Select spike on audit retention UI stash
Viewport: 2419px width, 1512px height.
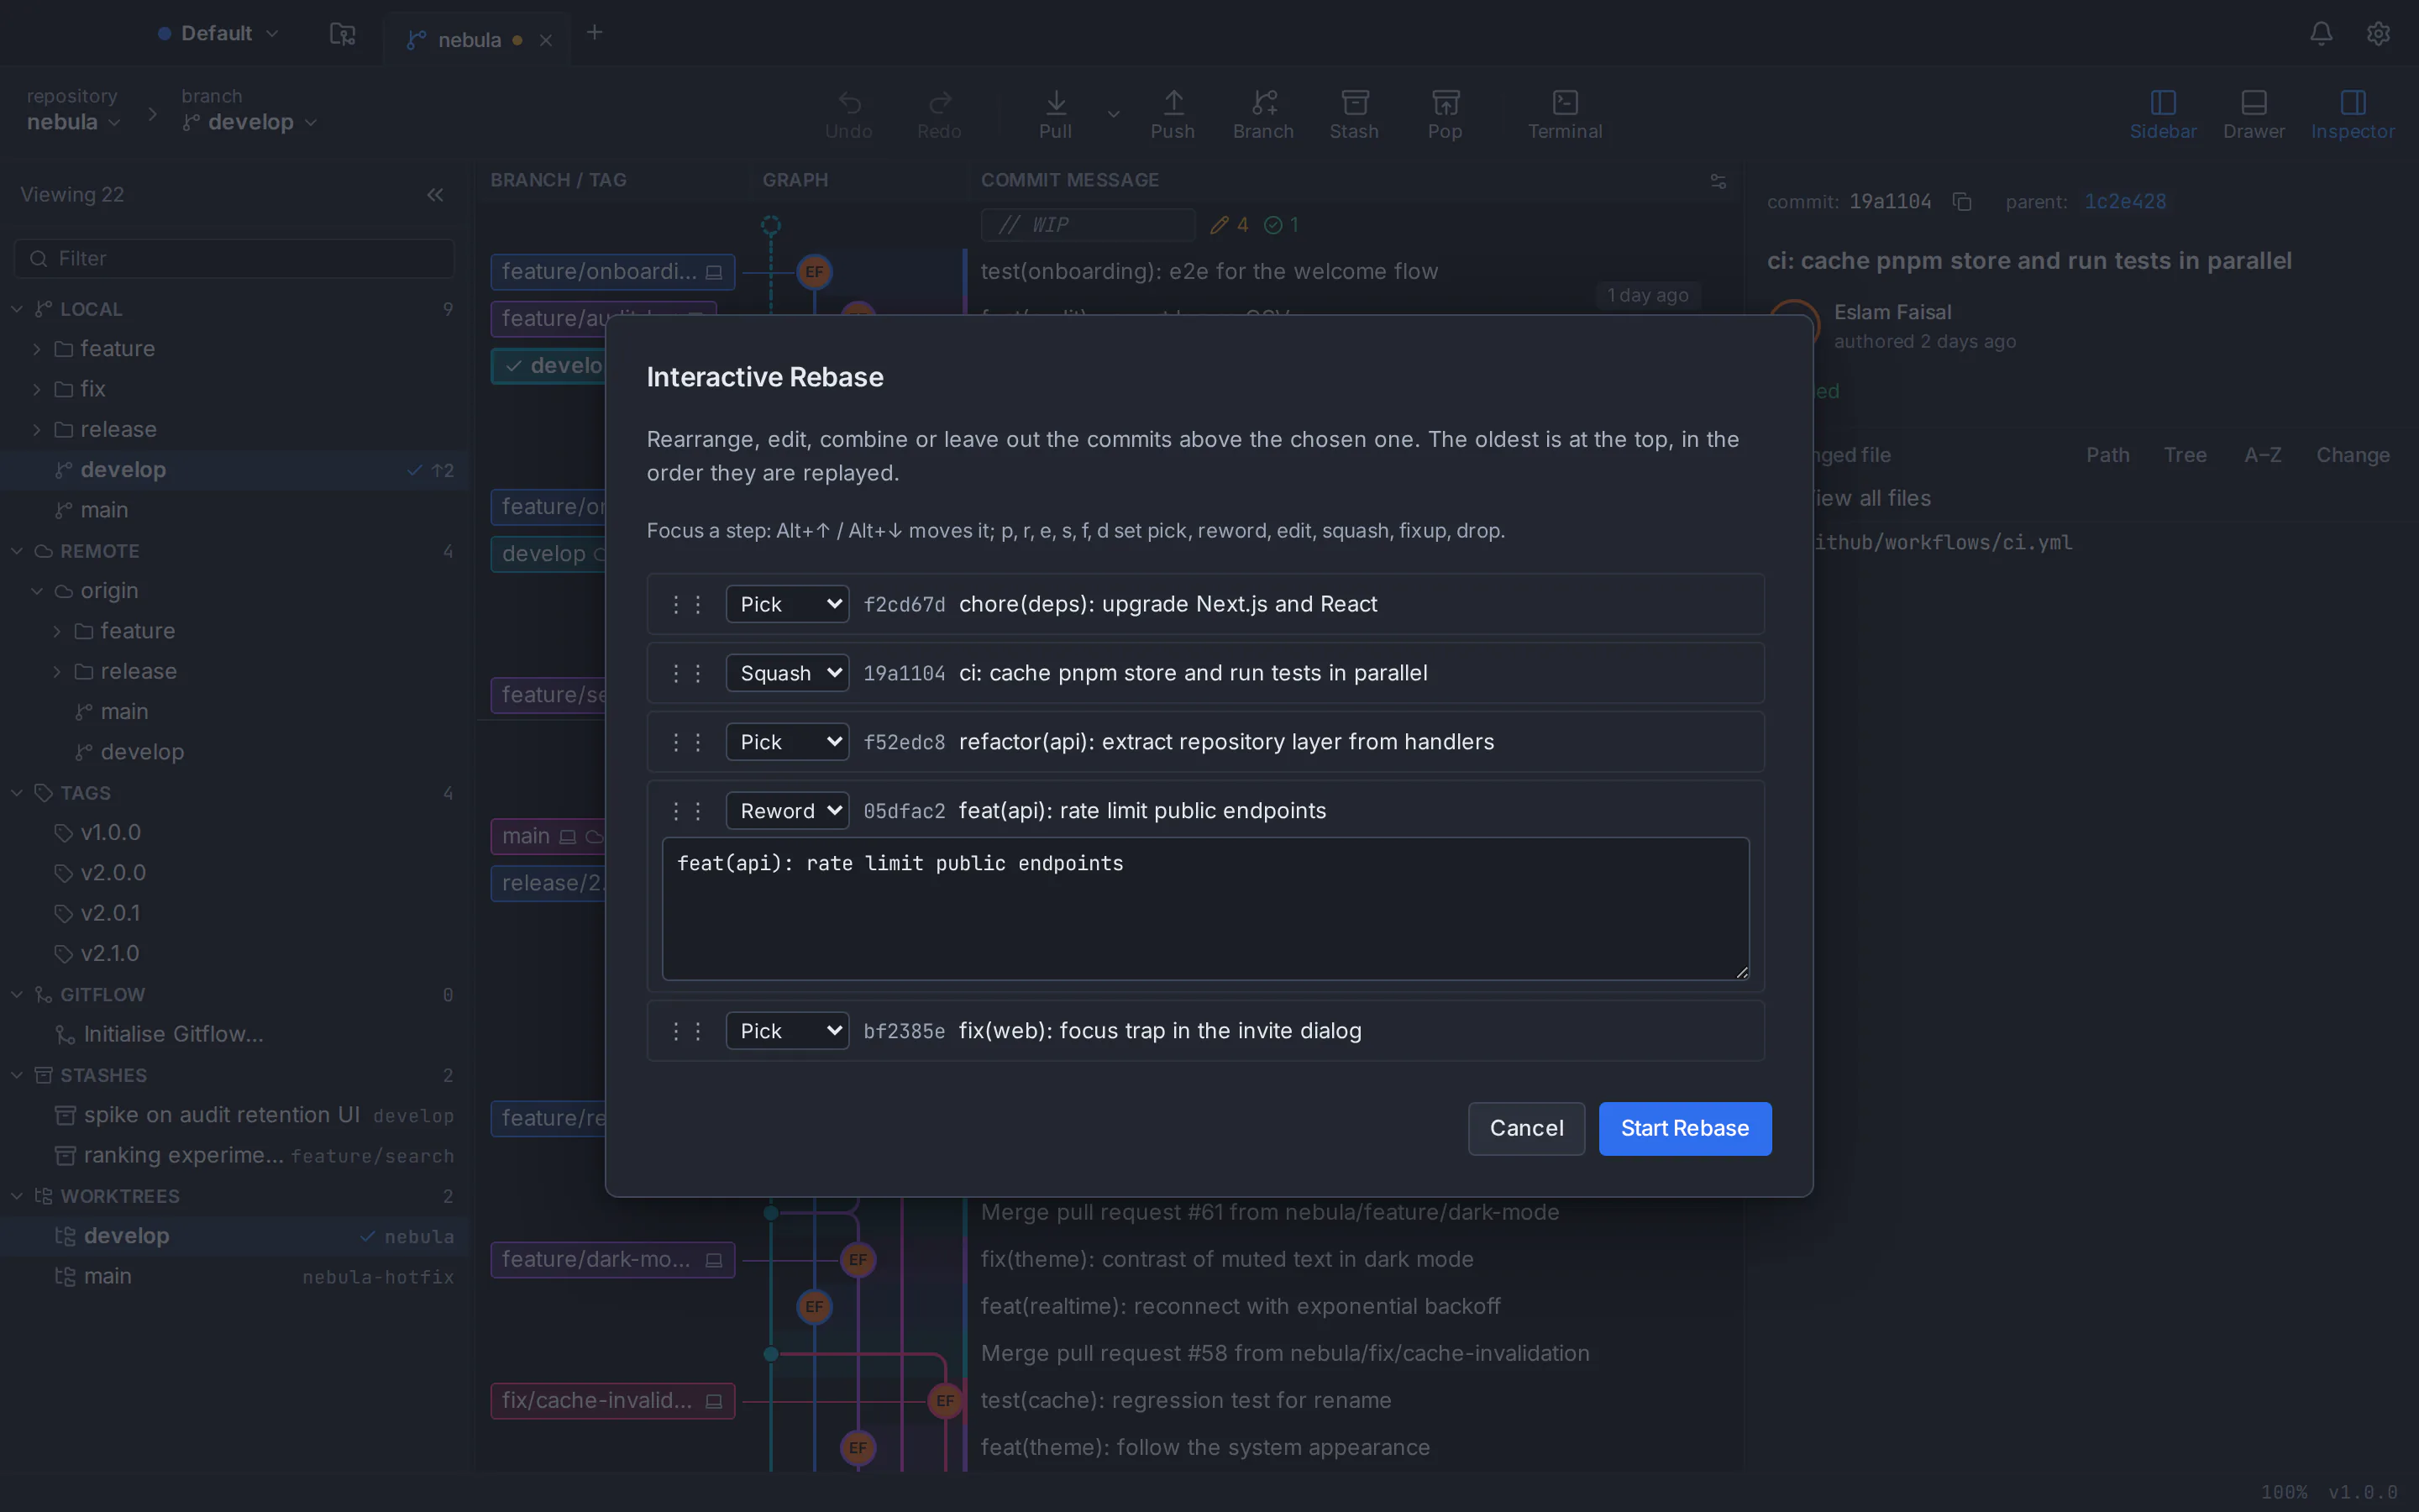(235, 1115)
